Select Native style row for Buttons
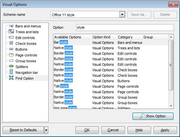The image size is (180, 137). (111, 81)
